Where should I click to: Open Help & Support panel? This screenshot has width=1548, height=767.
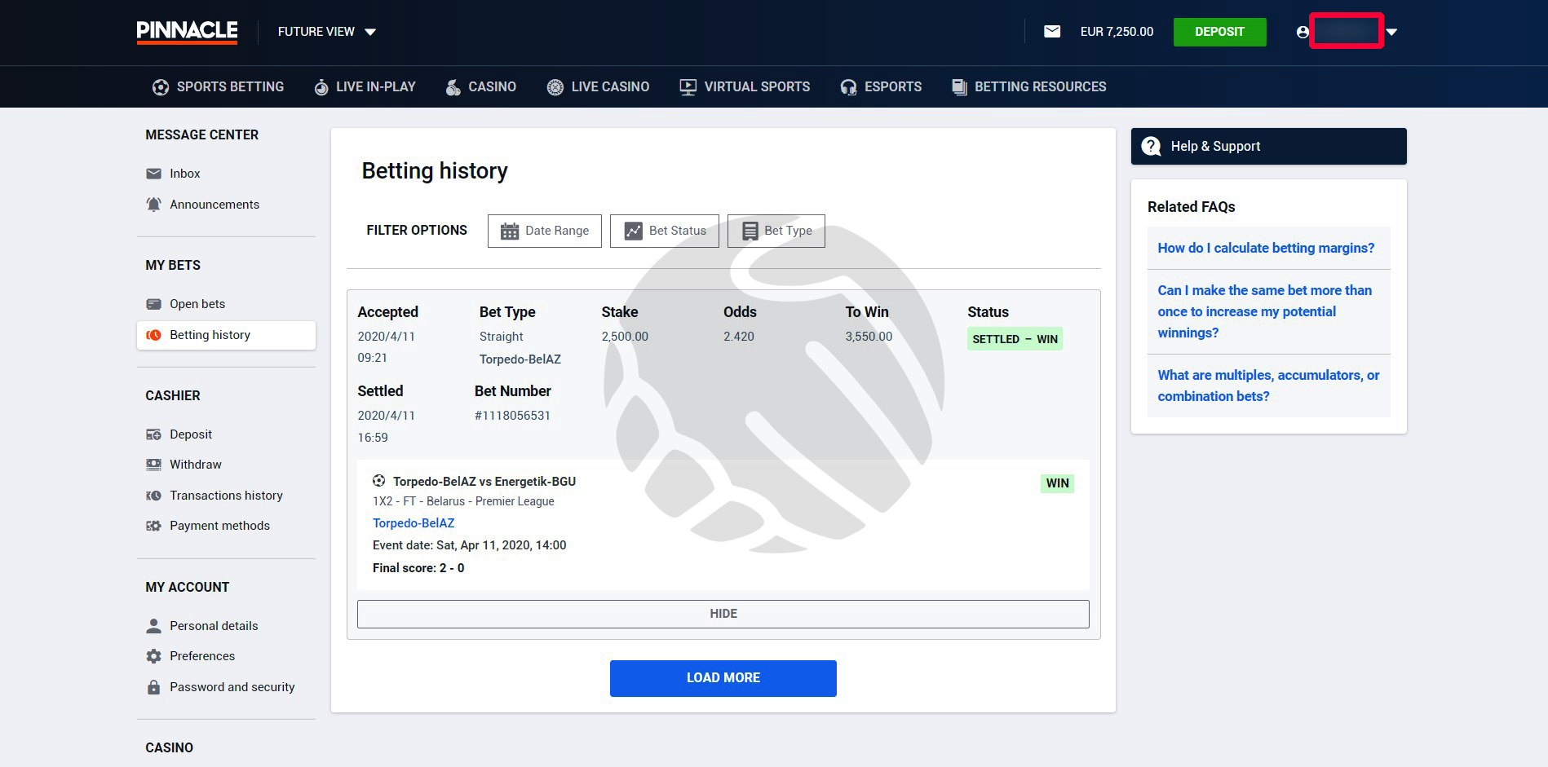[1269, 146]
